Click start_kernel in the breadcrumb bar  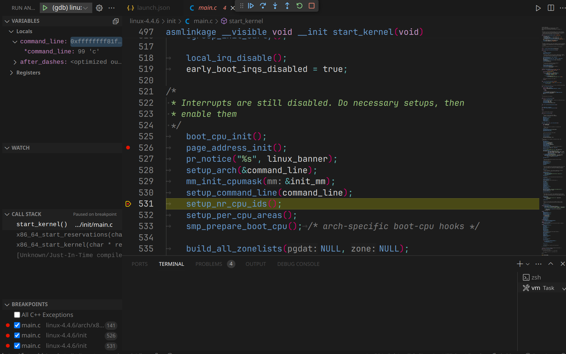point(246,21)
